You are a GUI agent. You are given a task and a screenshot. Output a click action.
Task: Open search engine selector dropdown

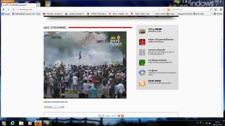coord(169,9)
